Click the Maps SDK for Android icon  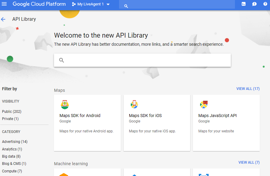65,104
